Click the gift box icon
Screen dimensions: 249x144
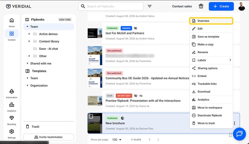pos(201,6)
